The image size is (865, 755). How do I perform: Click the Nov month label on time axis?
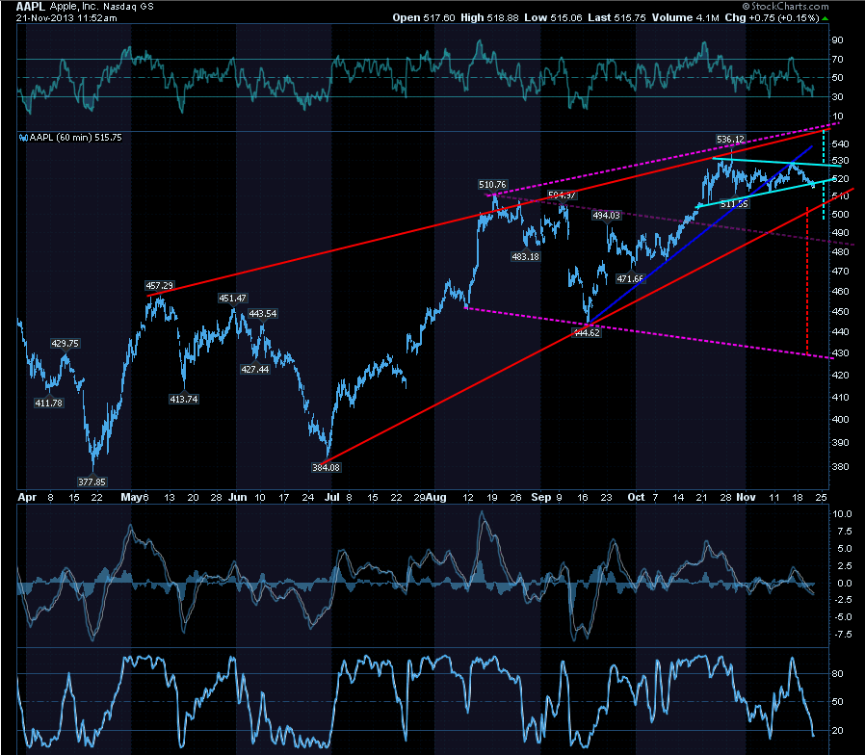coord(746,497)
